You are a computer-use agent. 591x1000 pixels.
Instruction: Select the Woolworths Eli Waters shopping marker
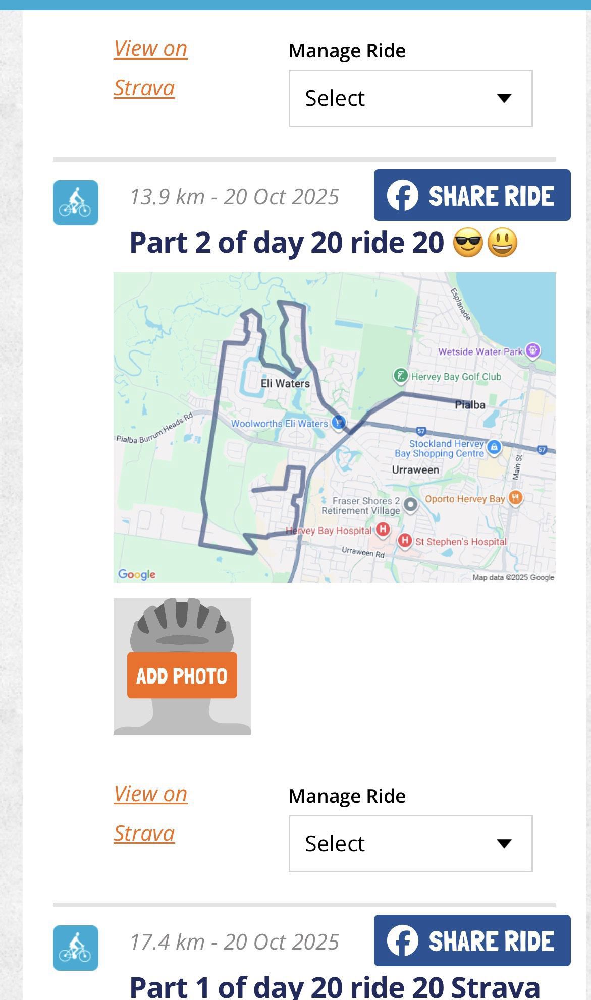tap(339, 422)
